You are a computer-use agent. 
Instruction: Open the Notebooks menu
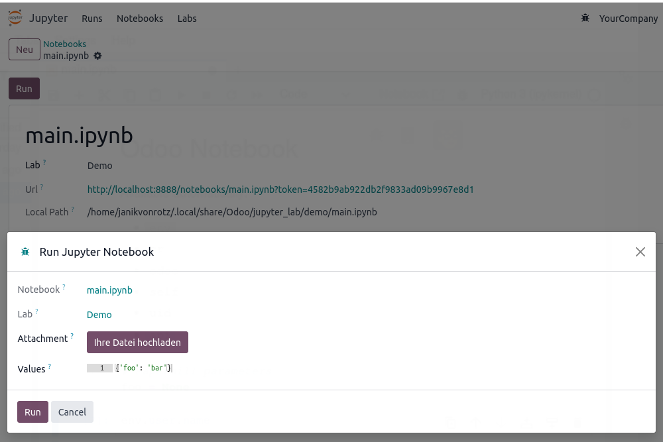(140, 19)
